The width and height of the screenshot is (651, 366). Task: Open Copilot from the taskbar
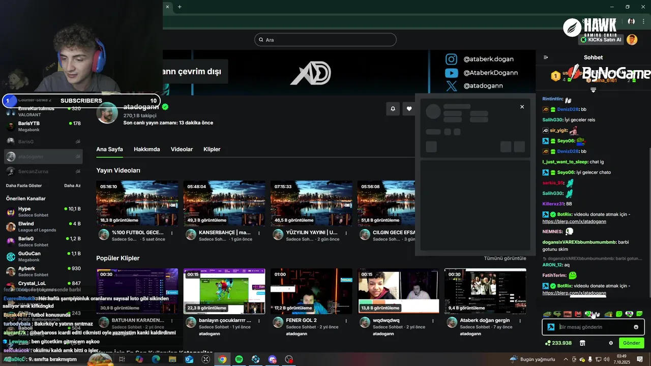pos(139,359)
